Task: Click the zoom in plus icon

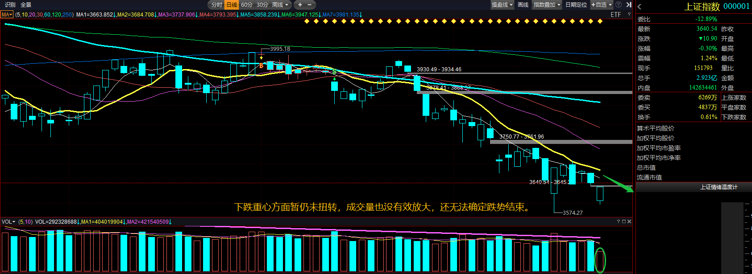Action: click(x=300, y=5)
